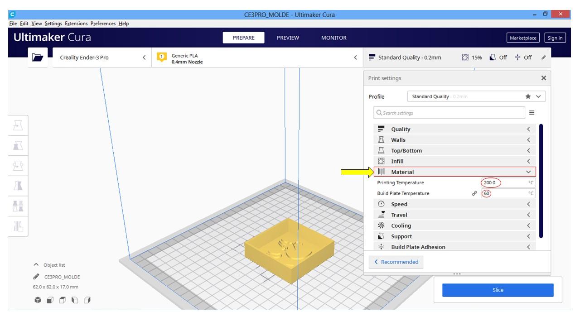Expand the Walls settings chevron
Screen dimensions: 580x326
click(x=528, y=140)
